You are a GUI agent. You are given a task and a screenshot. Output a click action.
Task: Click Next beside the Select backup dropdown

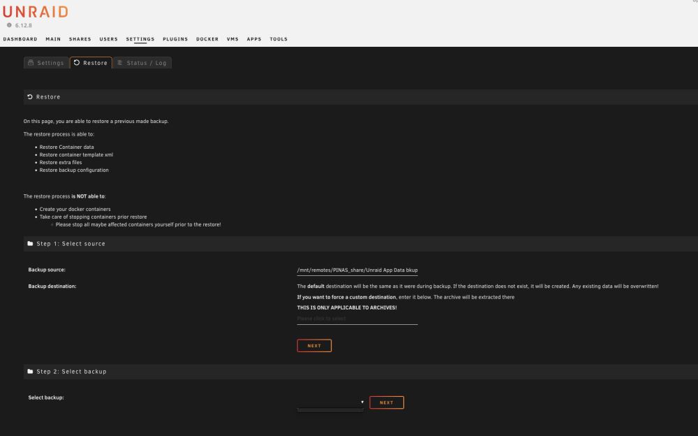coord(387,402)
